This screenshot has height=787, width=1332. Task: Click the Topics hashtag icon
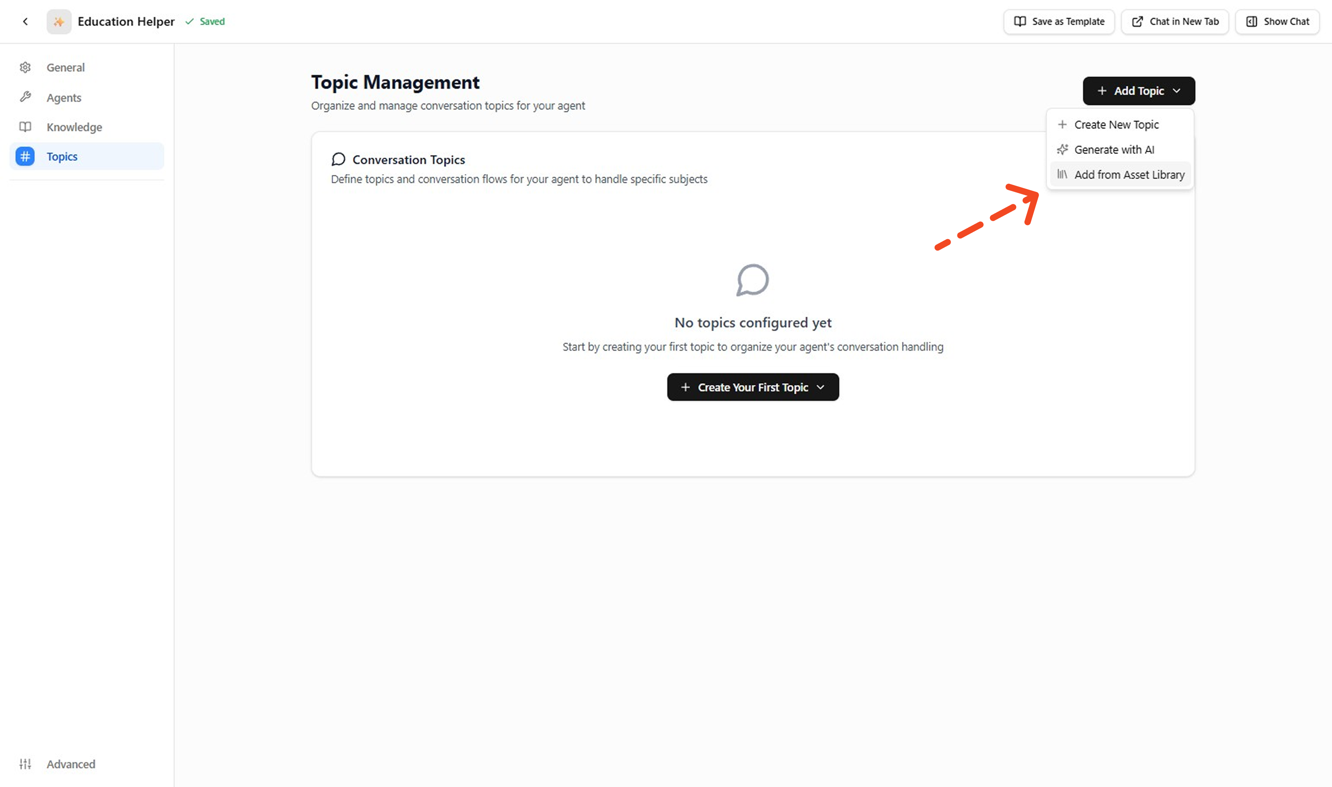(x=25, y=156)
